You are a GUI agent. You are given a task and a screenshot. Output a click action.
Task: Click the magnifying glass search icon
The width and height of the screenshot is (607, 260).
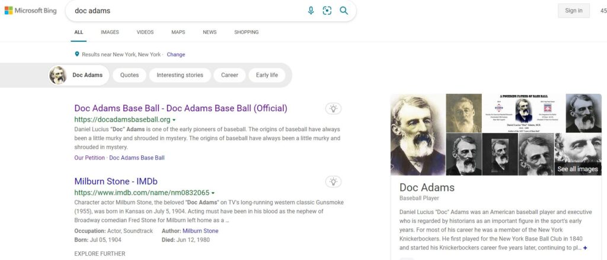tap(344, 11)
